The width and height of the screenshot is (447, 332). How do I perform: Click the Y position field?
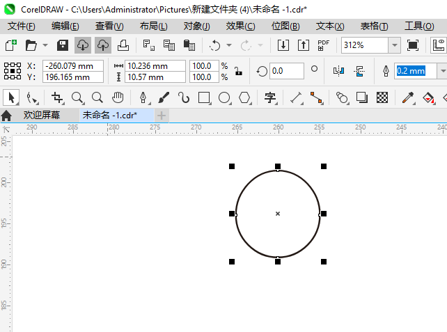(x=73, y=77)
